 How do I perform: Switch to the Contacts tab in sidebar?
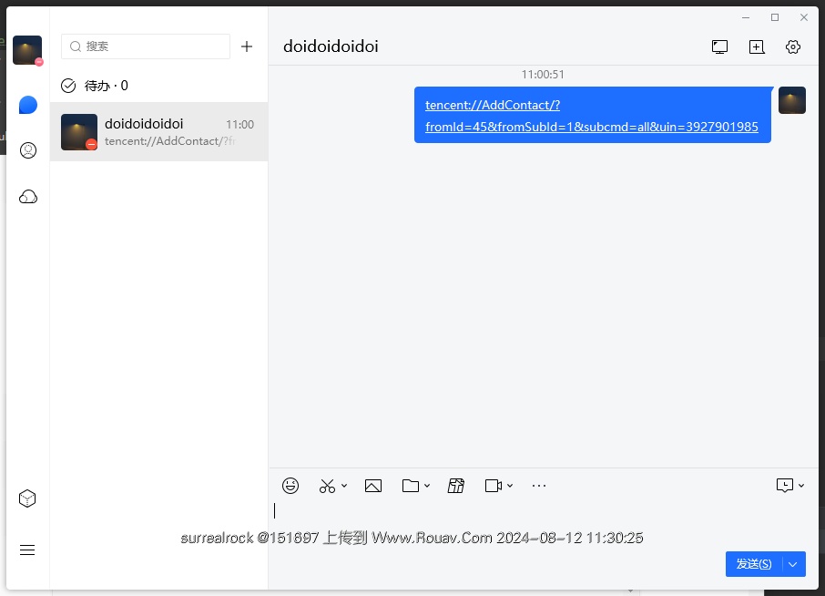coord(28,150)
